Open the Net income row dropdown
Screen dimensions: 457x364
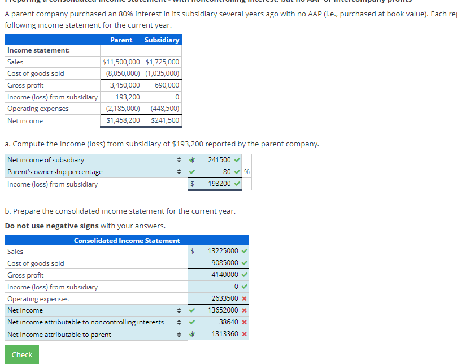click(95, 310)
